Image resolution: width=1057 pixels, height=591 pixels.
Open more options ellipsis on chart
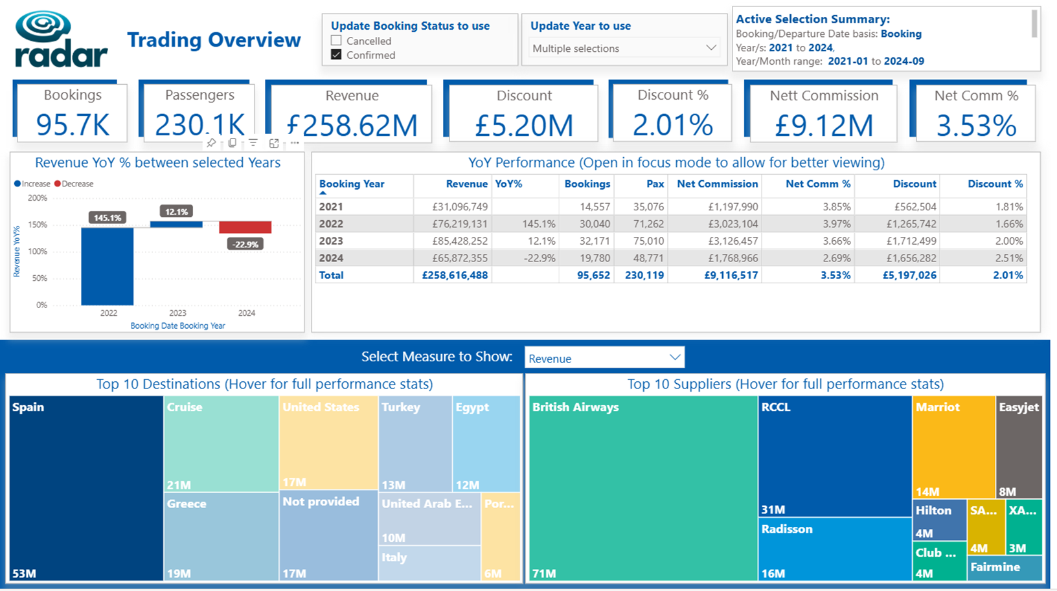(x=295, y=143)
